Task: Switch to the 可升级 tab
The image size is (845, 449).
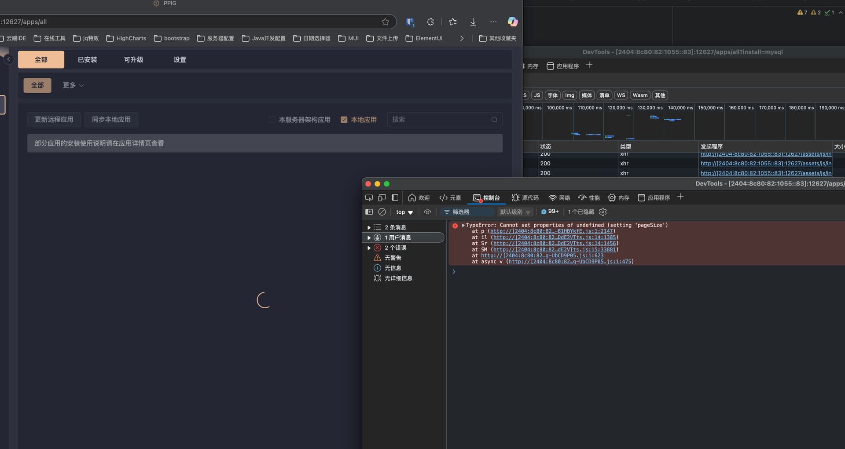Action: click(x=133, y=59)
